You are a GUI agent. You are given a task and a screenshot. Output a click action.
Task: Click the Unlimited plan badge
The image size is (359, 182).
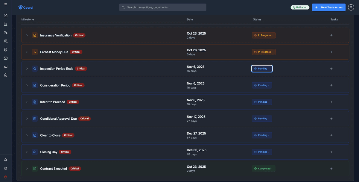click(x=300, y=7)
